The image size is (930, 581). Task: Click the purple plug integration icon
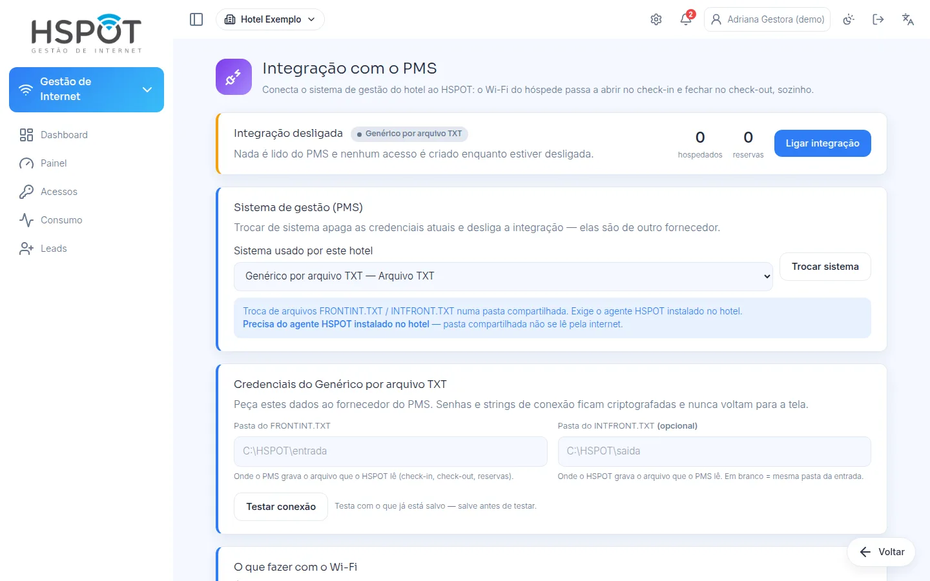pos(234,77)
